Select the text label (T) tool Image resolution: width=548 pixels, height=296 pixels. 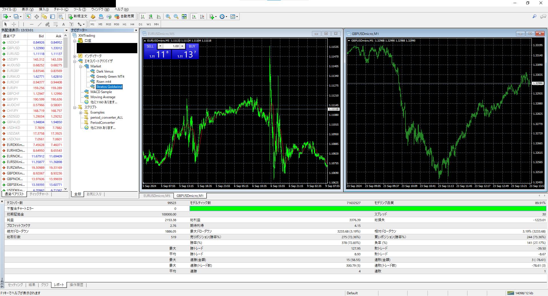(x=71, y=24)
